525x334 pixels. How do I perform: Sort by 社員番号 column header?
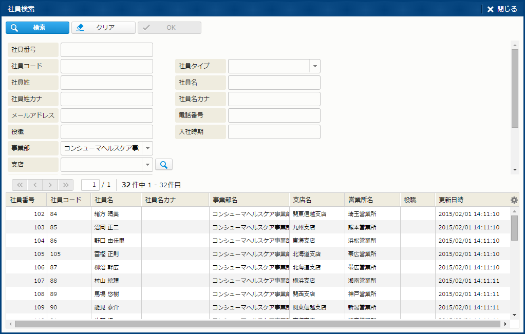[x=23, y=200]
